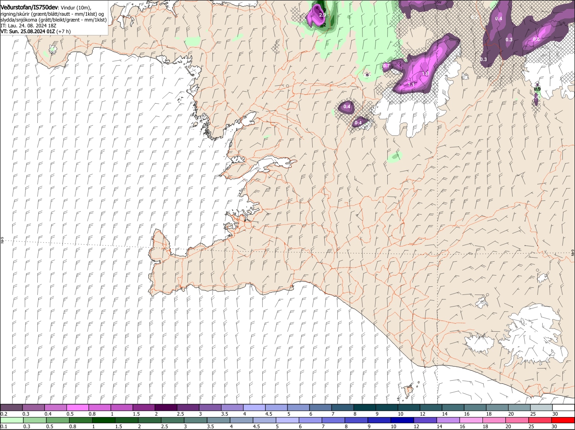Select the pale gray swatch labeled 25 in upper legend
Screen dimensions: 575x430
[541, 407]
